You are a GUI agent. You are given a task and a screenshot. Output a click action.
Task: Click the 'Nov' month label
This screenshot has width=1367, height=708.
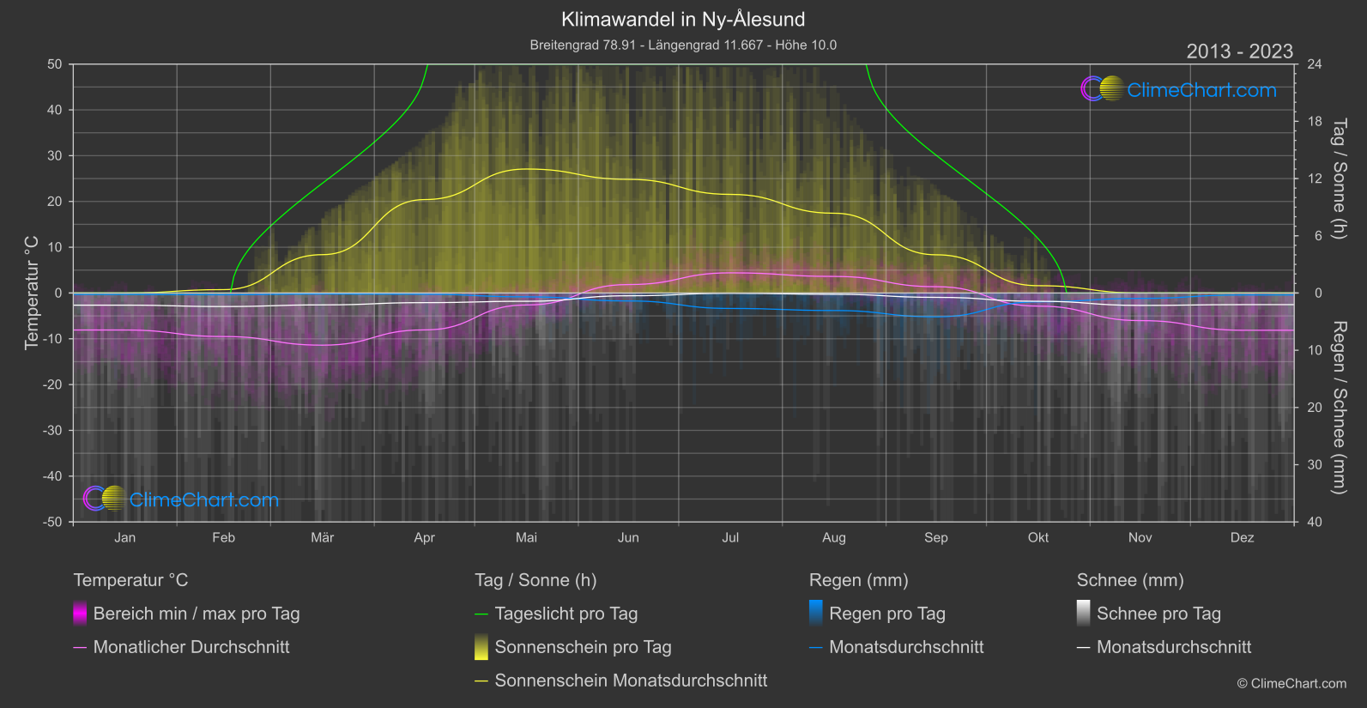tap(1140, 537)
